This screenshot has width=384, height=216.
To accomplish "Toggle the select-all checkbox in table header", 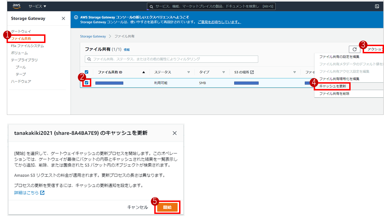I will (86, 72).
